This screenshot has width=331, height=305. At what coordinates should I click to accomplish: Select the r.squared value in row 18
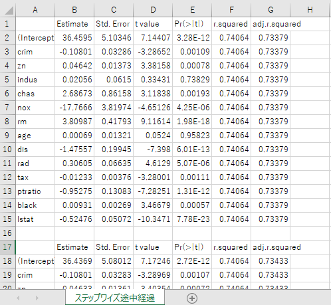(x=231, y=261)
